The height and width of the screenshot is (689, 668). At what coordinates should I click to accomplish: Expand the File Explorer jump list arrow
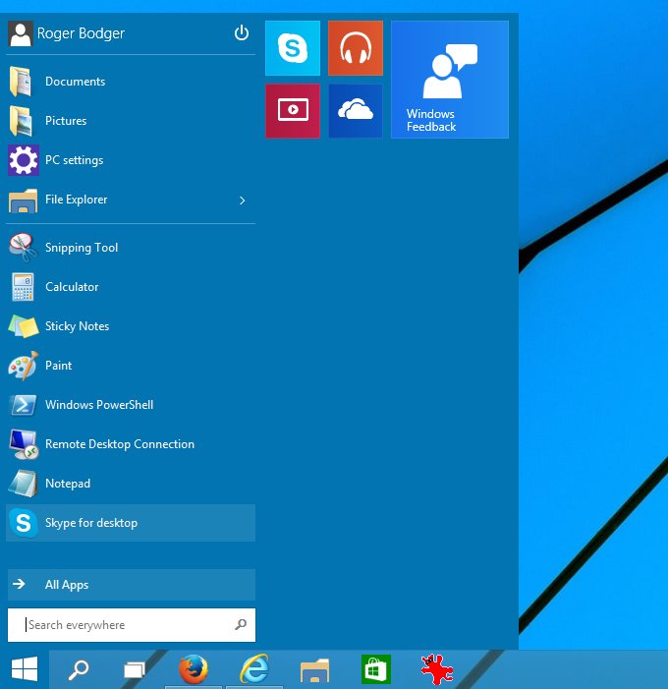point(243,201)
